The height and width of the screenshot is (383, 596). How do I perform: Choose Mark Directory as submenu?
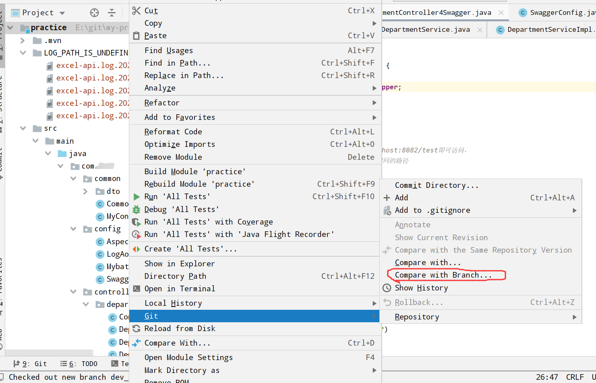coord(255,370)
